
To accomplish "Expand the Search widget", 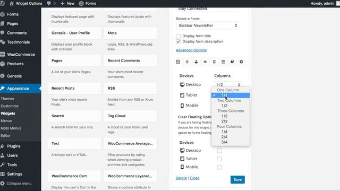I will point(74,116).
